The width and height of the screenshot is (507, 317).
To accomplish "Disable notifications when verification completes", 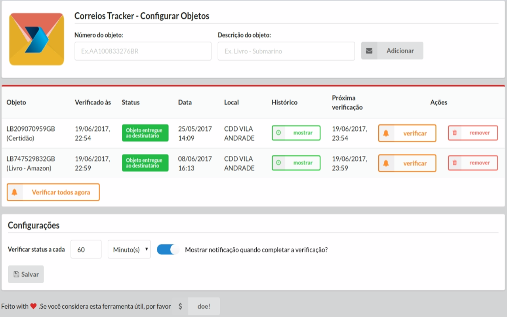I will coord(168,249).
